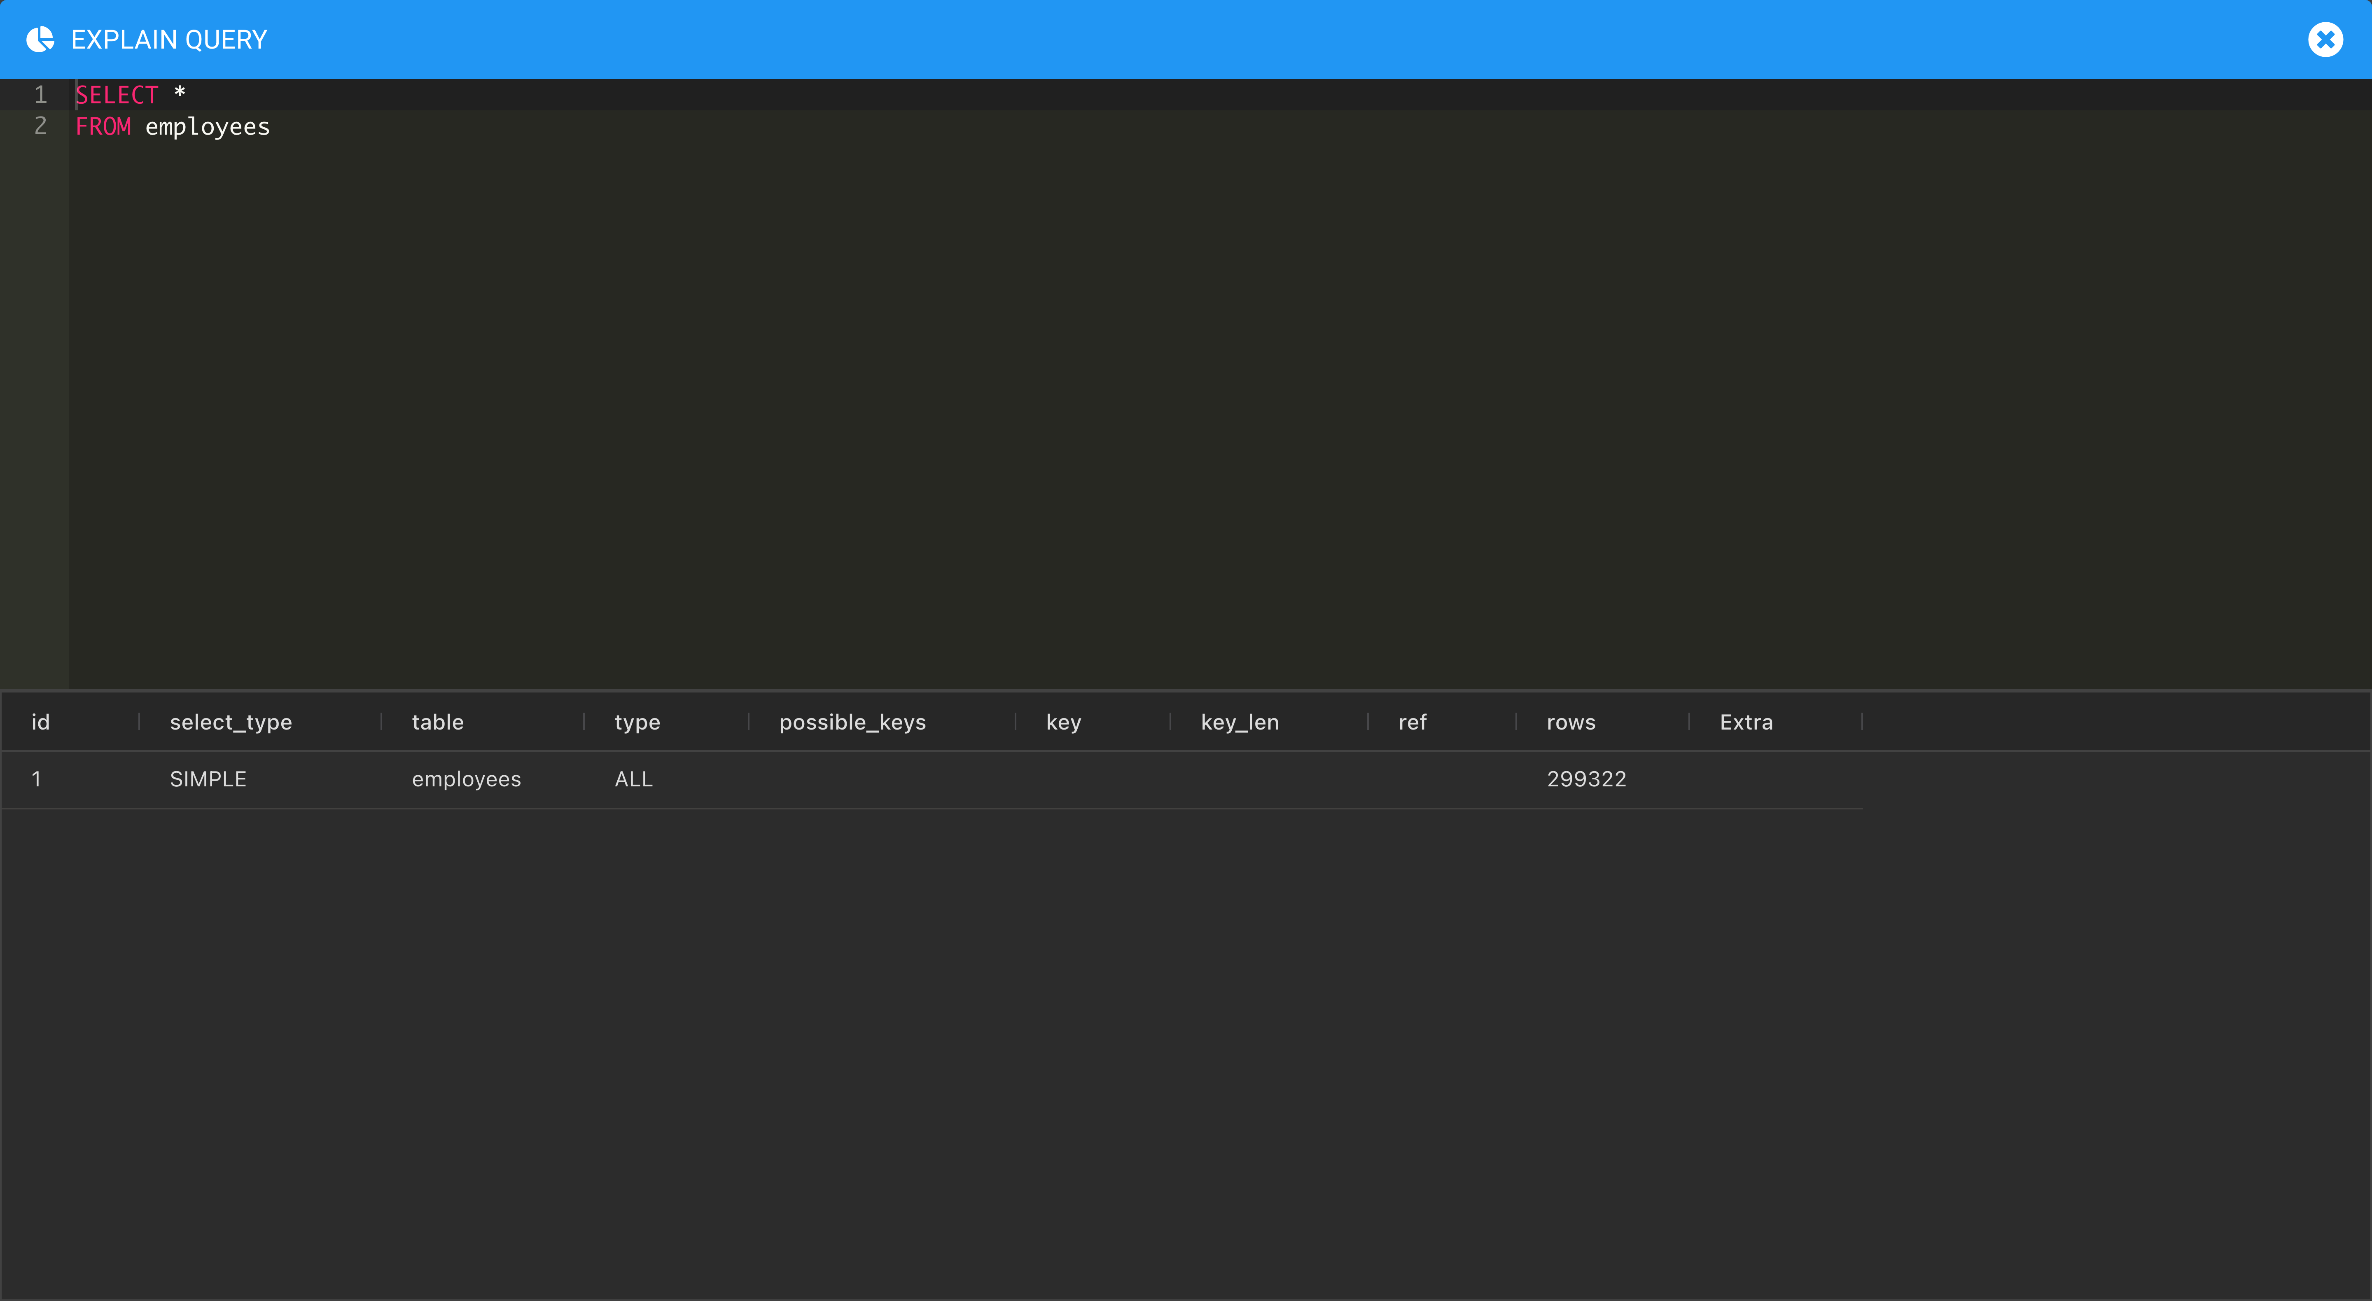Click the EXPLAIN QUERY title text

(168, 40)
